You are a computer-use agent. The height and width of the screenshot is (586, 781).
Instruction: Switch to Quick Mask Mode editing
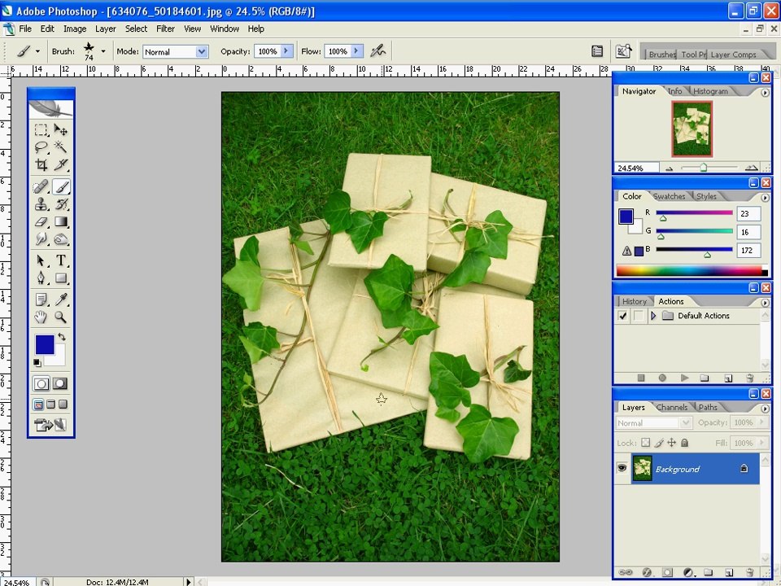60,383
